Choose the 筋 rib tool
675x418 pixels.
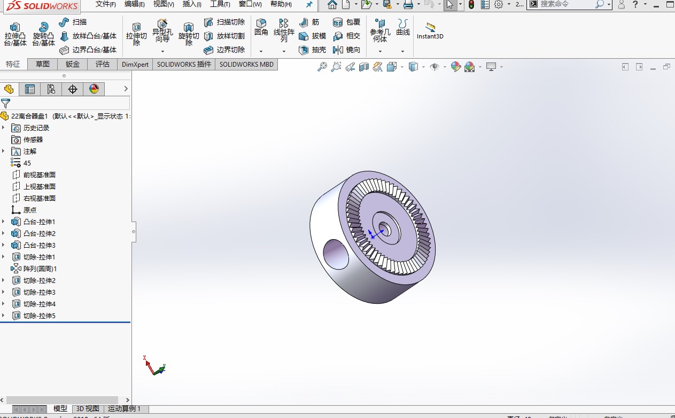coord(309,22)
